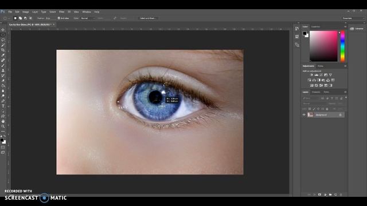Toggle Quick Mask mode in toolbar
The height and width of the screenshot is (206, 367).
(3, 148)
